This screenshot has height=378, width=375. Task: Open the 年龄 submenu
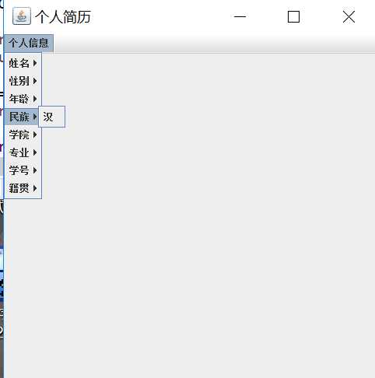pos(23,99)
